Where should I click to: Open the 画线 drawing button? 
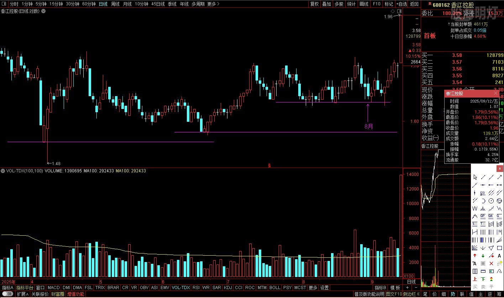[x=364, y=4]
